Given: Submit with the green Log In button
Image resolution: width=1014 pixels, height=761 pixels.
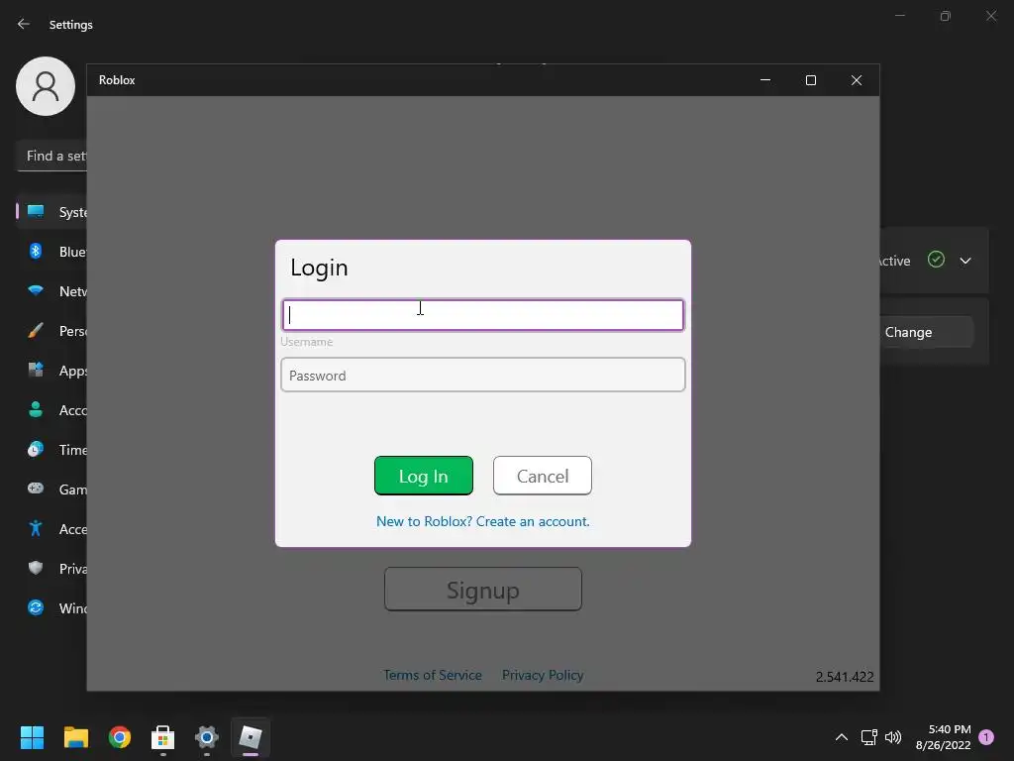Looking at the screenshot, I should [424, 476].
